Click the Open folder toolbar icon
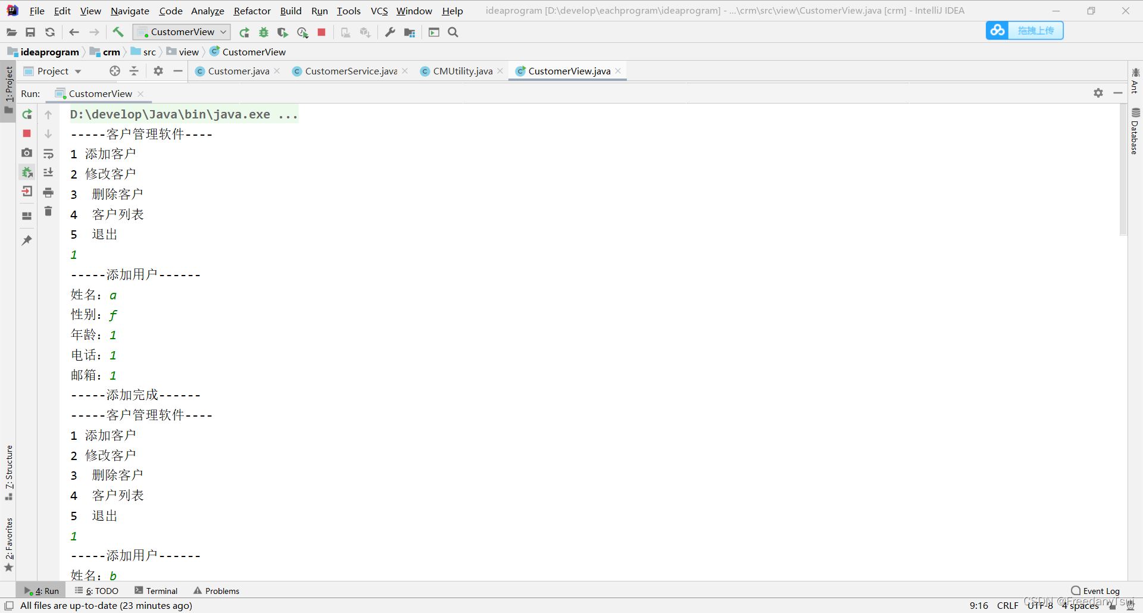The height and width of the screenshot is (613, 1143). pyautogui.click(x=11, y=32)
